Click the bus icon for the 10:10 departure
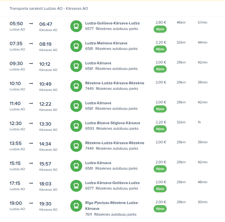 (76, 86)
